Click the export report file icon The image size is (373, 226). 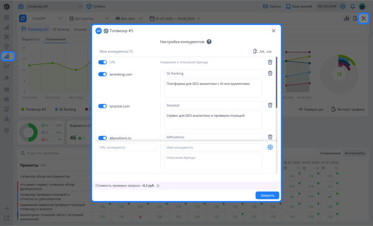[355, 18]
